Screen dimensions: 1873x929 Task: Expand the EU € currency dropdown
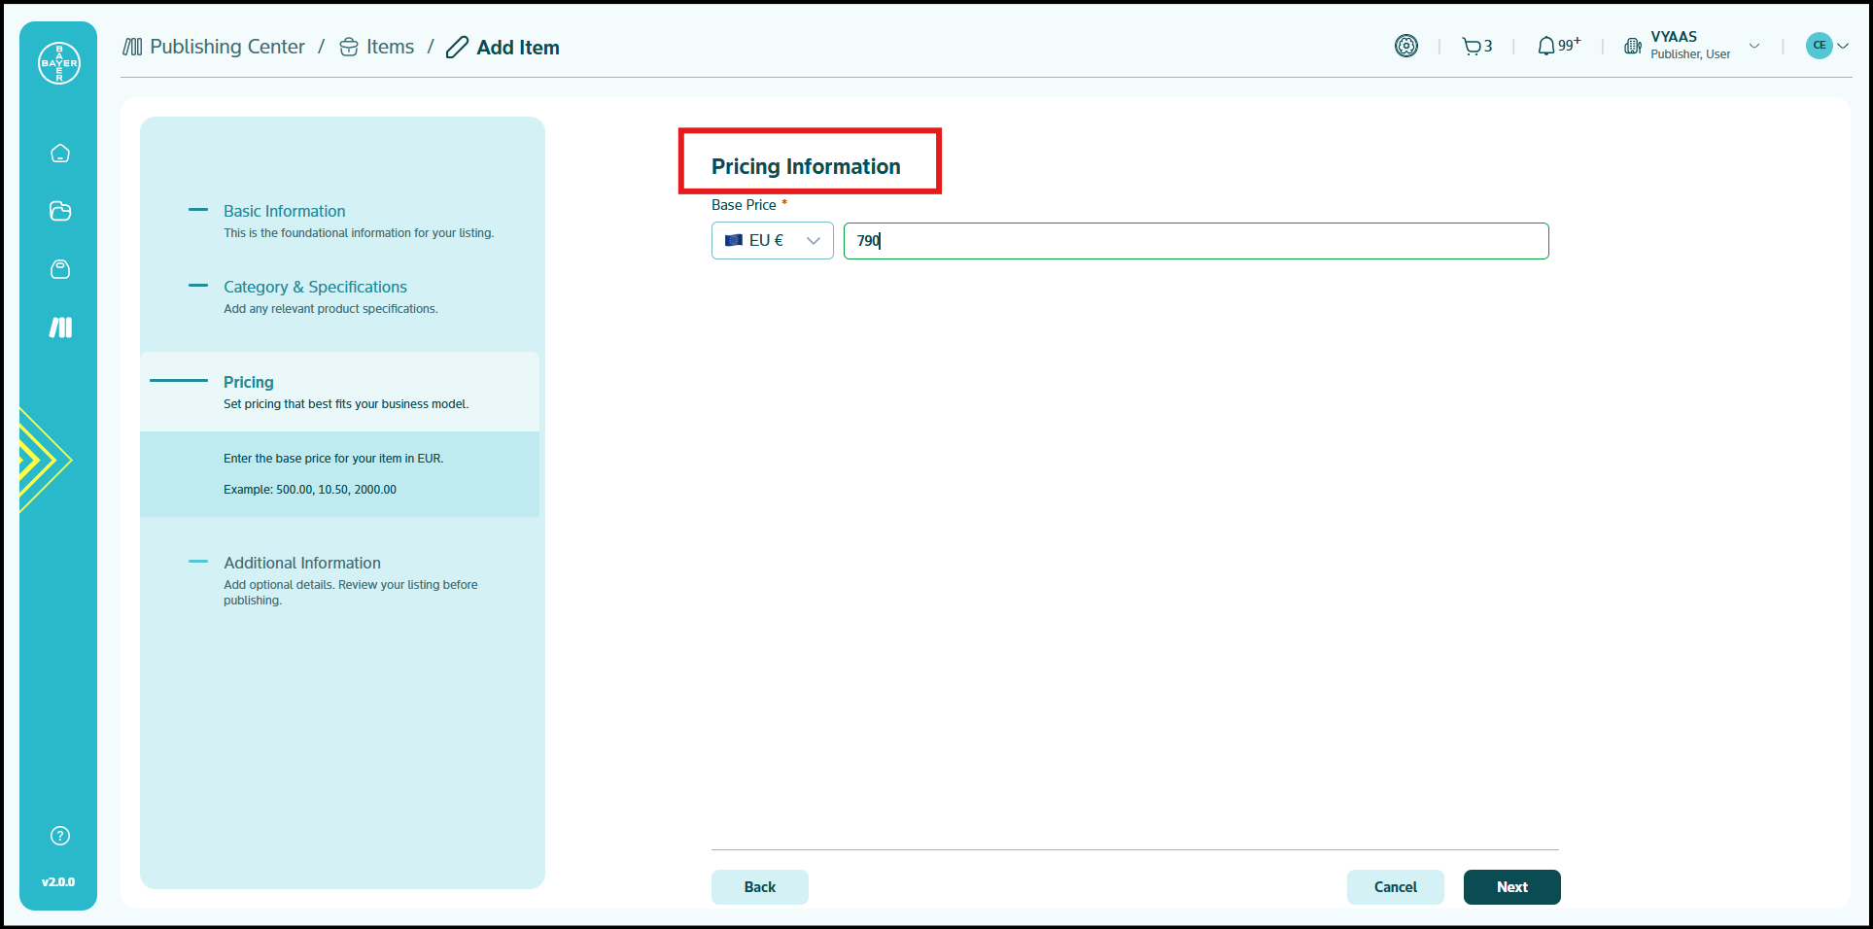(x=772, y=241)
